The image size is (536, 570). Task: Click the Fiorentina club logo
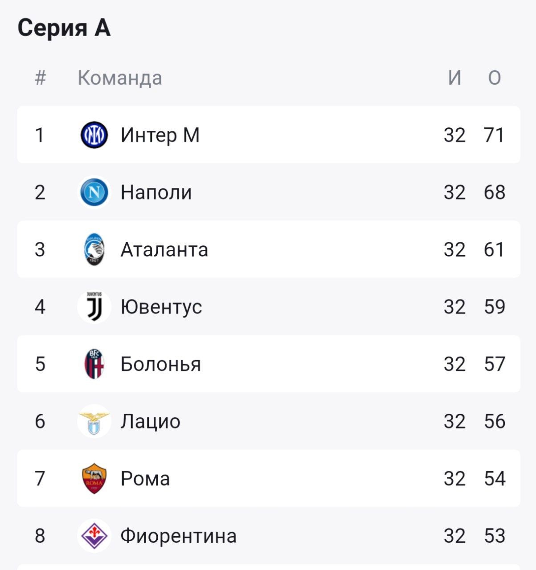94,536
